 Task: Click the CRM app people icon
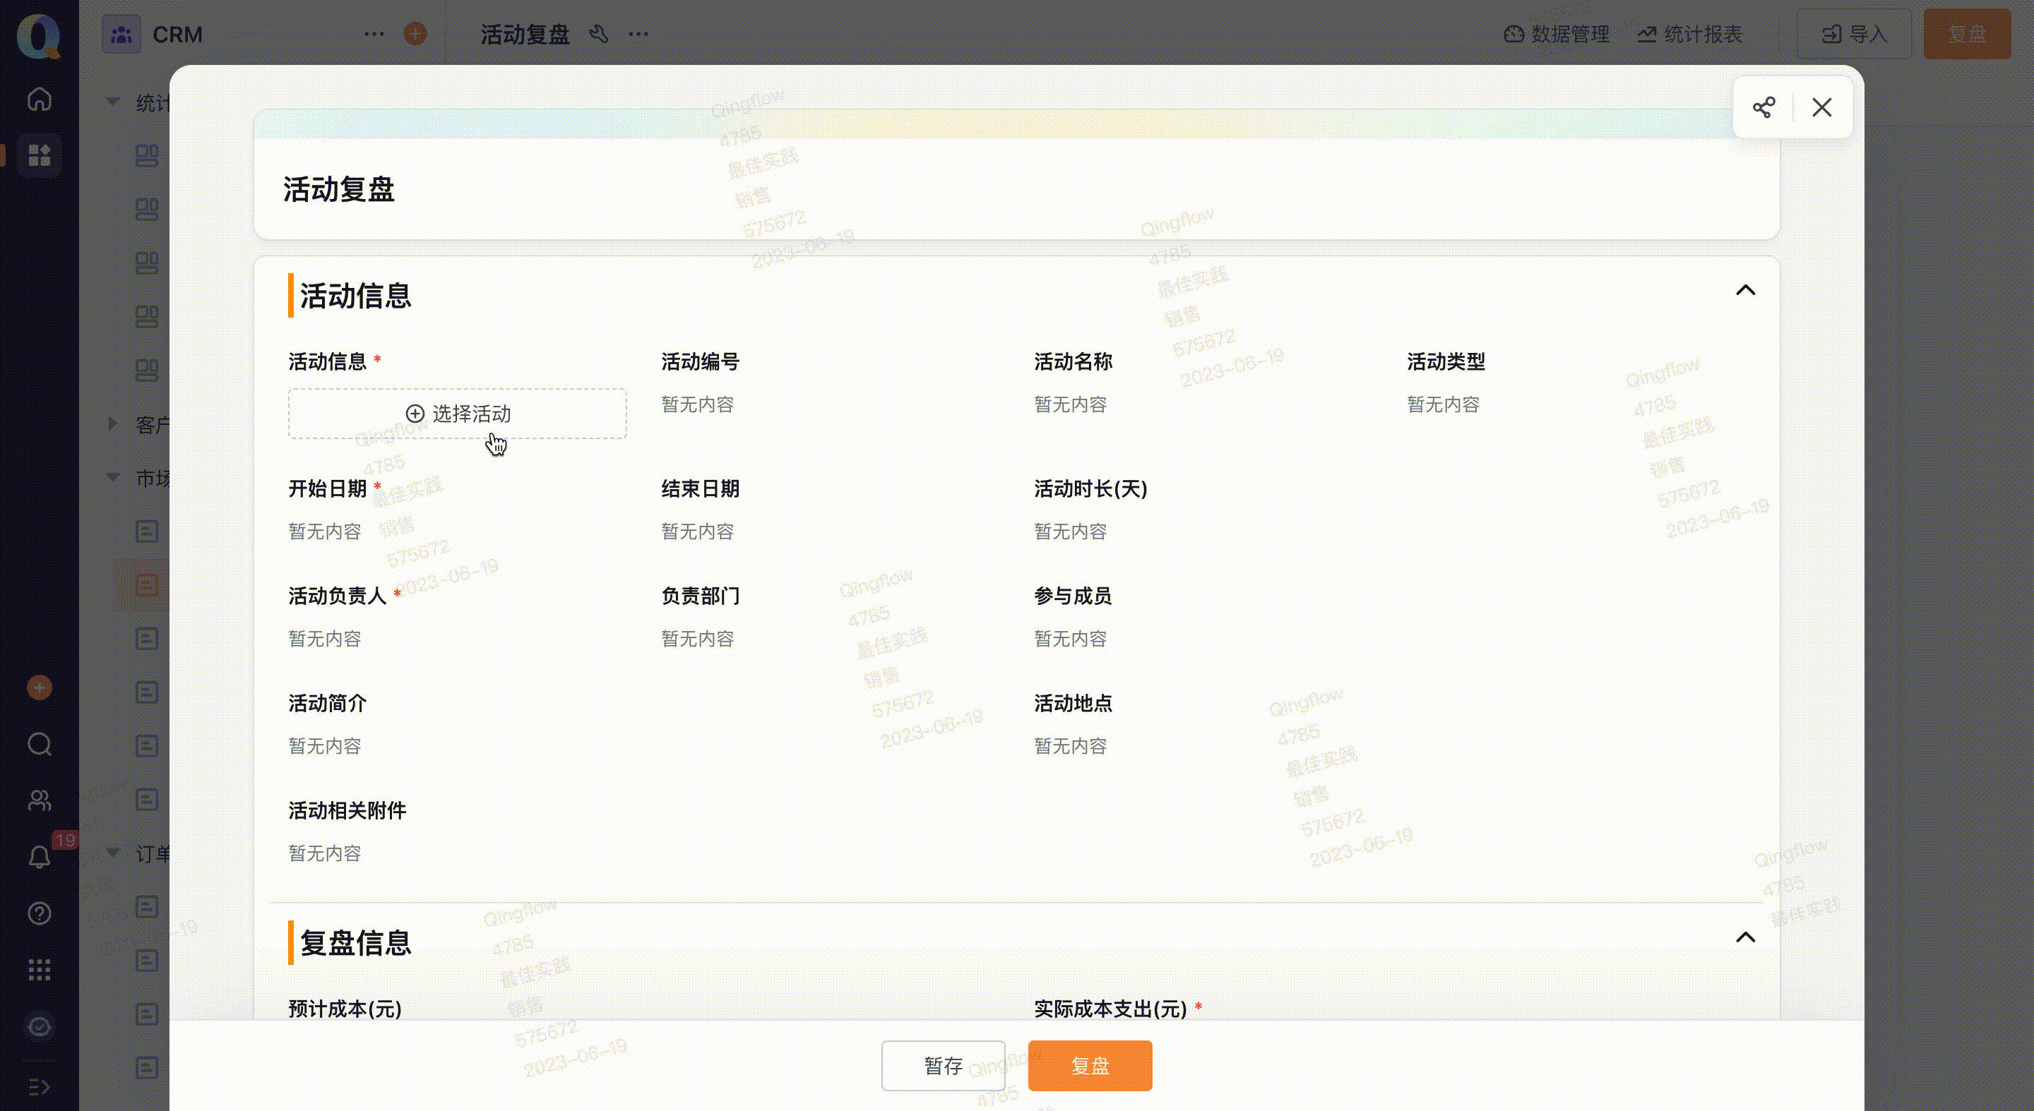pos(121,34)
